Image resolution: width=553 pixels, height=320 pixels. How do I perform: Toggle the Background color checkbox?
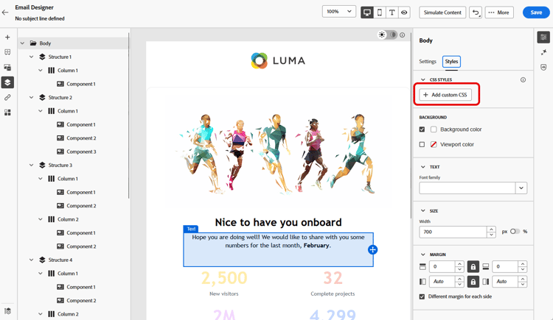tap(422, 129)
